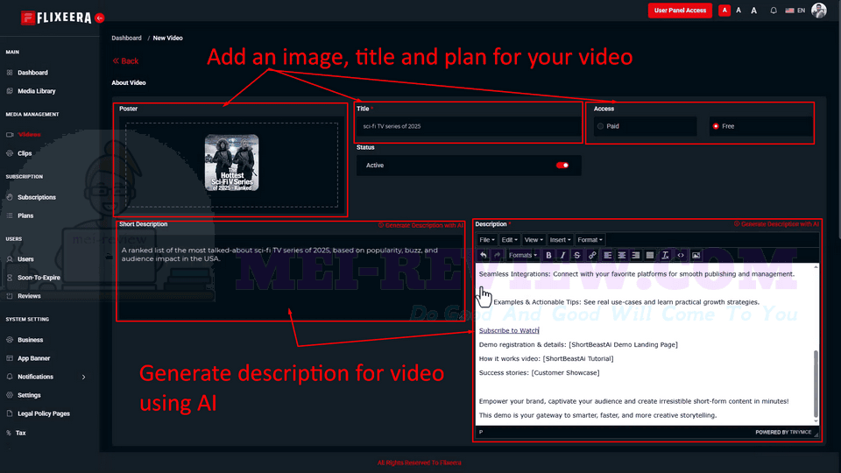Select the Paid access radio button

pos(600,126)
